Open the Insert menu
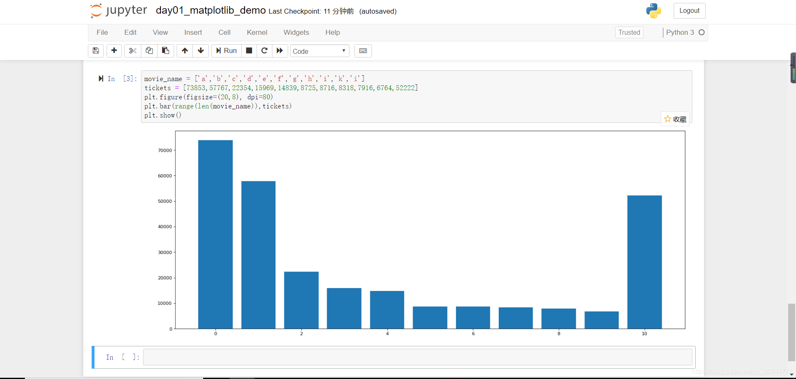 coord(193,32)
